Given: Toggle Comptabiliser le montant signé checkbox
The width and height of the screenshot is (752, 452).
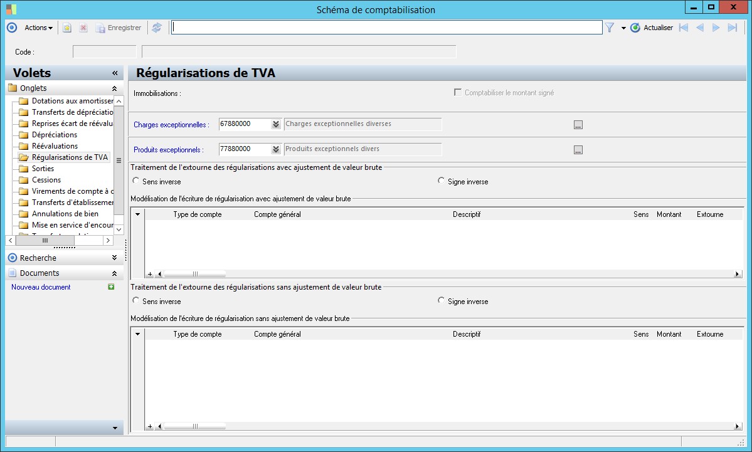Looking at the screenshot, I should [x=458, y=93].
